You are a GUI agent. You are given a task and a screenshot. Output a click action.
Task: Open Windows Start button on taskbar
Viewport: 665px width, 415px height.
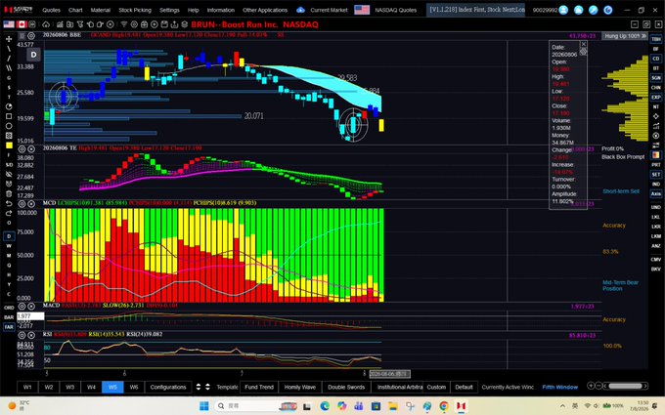(204, 406)
